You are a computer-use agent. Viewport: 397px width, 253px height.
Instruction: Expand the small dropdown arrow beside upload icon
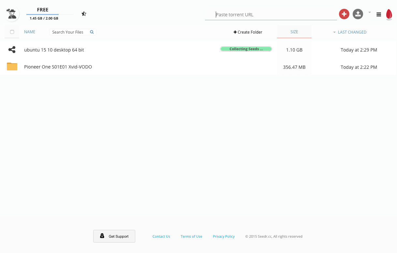click(x=370, y=12)
